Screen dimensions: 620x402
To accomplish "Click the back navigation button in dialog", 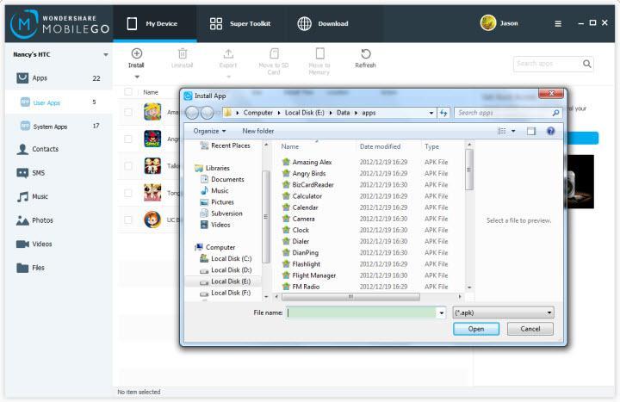I will [192, 113].
